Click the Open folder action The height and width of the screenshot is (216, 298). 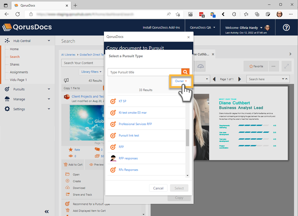tap(73, 174)
